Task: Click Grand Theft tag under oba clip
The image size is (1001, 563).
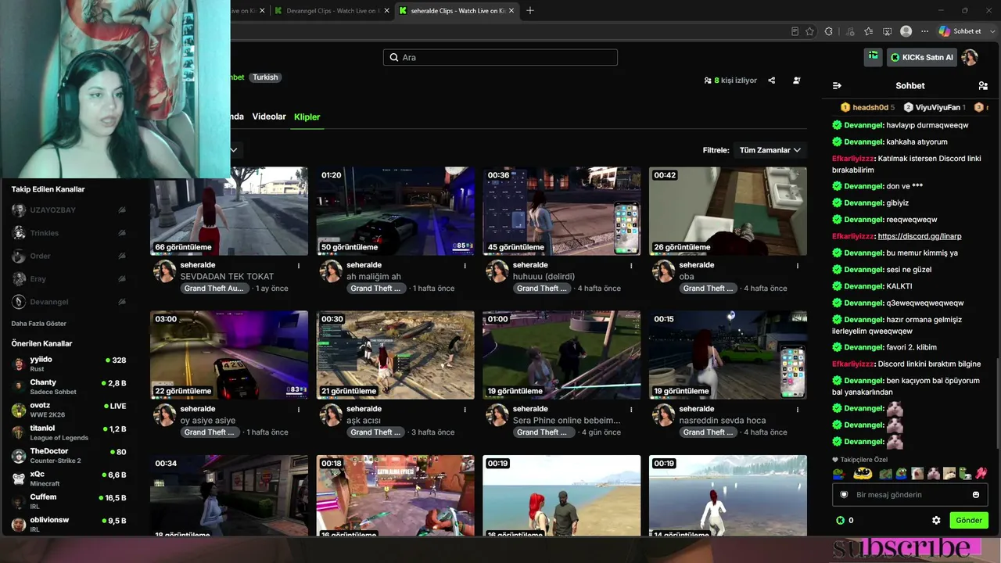Action: (x=708, y=289)
